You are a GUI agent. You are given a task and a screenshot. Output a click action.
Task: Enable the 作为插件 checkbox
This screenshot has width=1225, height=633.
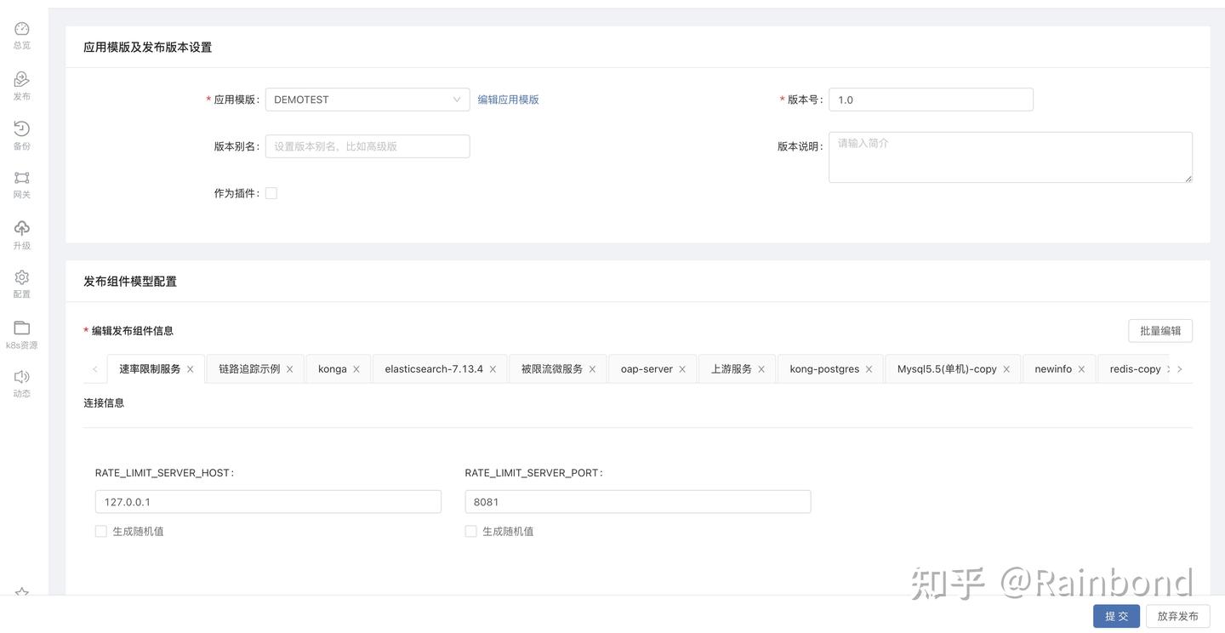pos(271,193)
